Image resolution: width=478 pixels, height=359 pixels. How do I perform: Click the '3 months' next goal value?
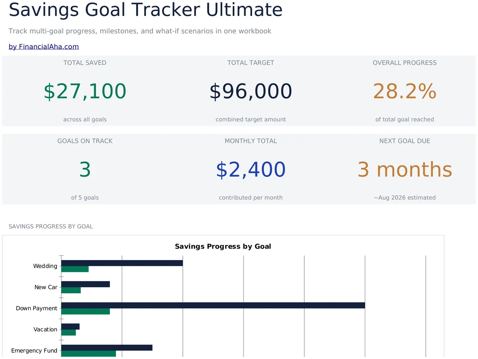point(405,169)
